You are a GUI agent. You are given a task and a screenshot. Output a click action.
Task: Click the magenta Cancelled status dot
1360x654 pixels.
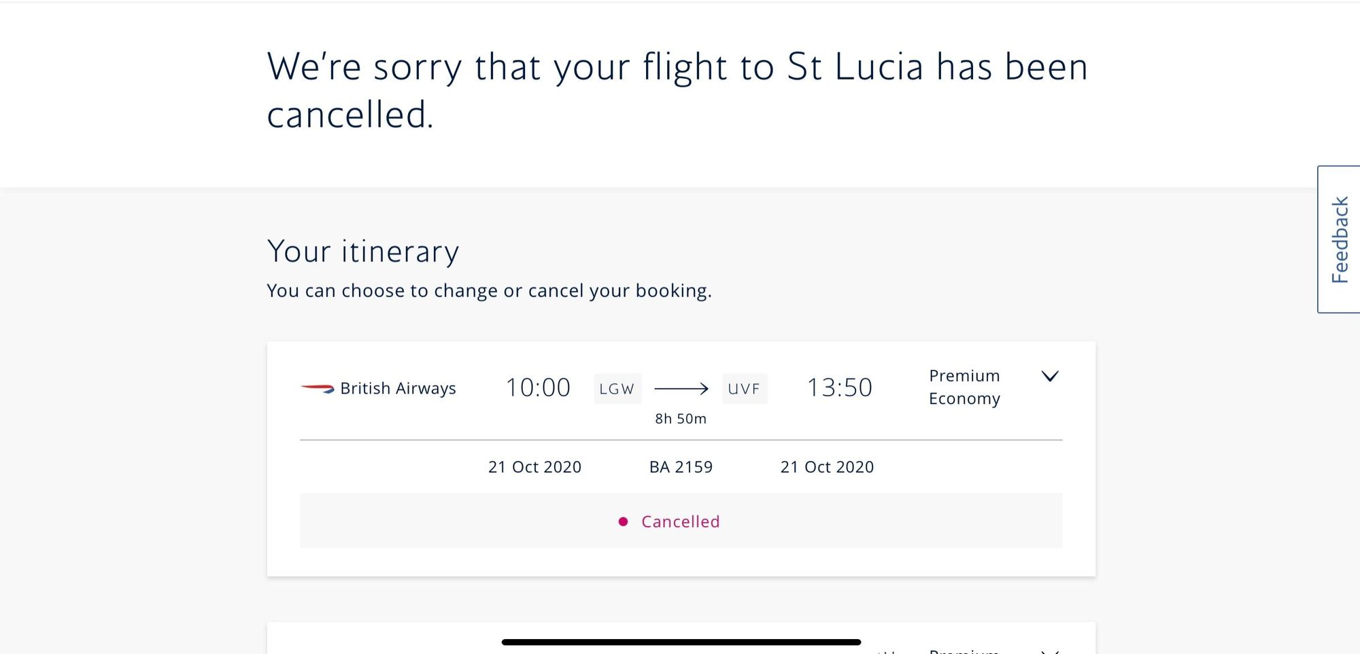pyautogui.click(x=623, y=521)
